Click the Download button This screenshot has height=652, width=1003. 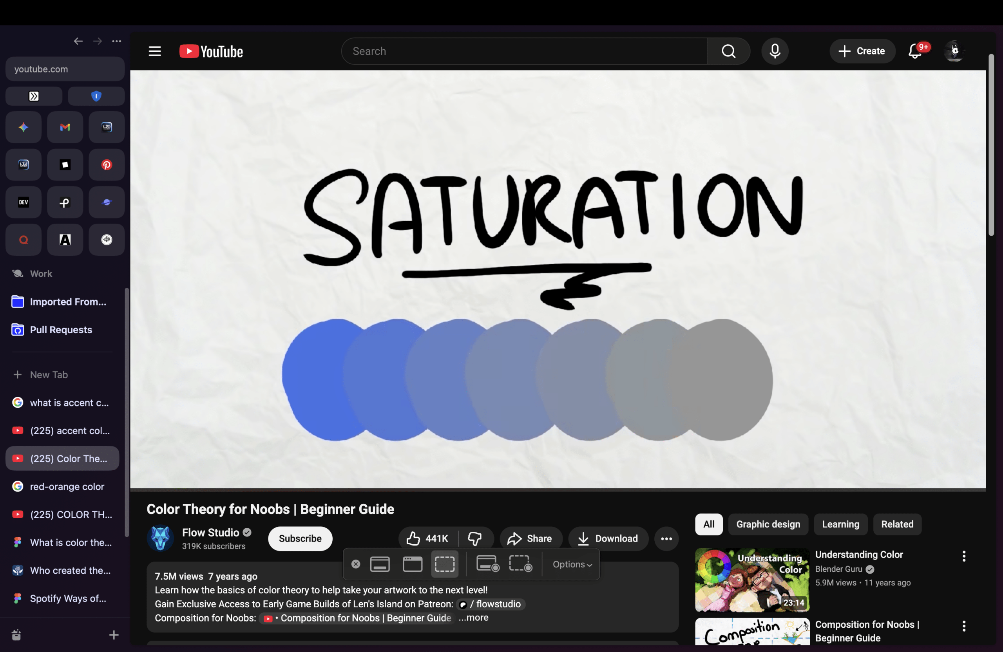[608, 538]
